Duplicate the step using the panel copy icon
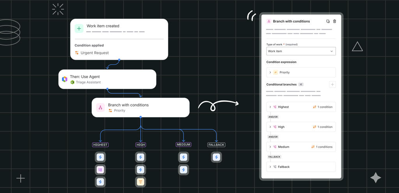This screenshot has width=399, height=193. click(x=328, y=21)
